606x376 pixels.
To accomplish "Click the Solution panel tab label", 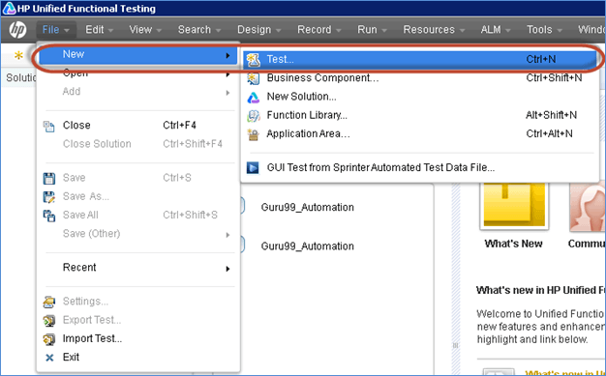I will [21, 77].
